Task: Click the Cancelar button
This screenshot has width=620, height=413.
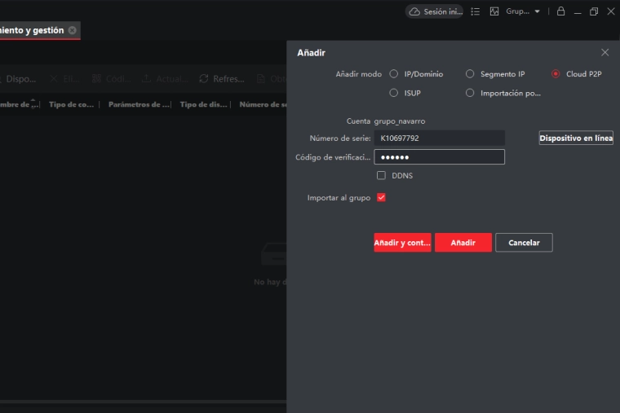Action: pyautogui.click(x=524, y=243)
